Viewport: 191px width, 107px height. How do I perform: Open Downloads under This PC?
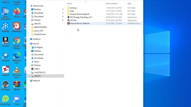tap(38, 58)
